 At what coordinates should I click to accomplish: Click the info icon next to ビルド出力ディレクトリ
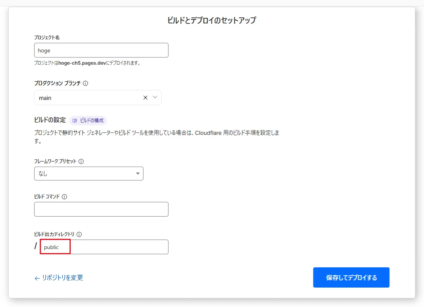coord(79,234)
